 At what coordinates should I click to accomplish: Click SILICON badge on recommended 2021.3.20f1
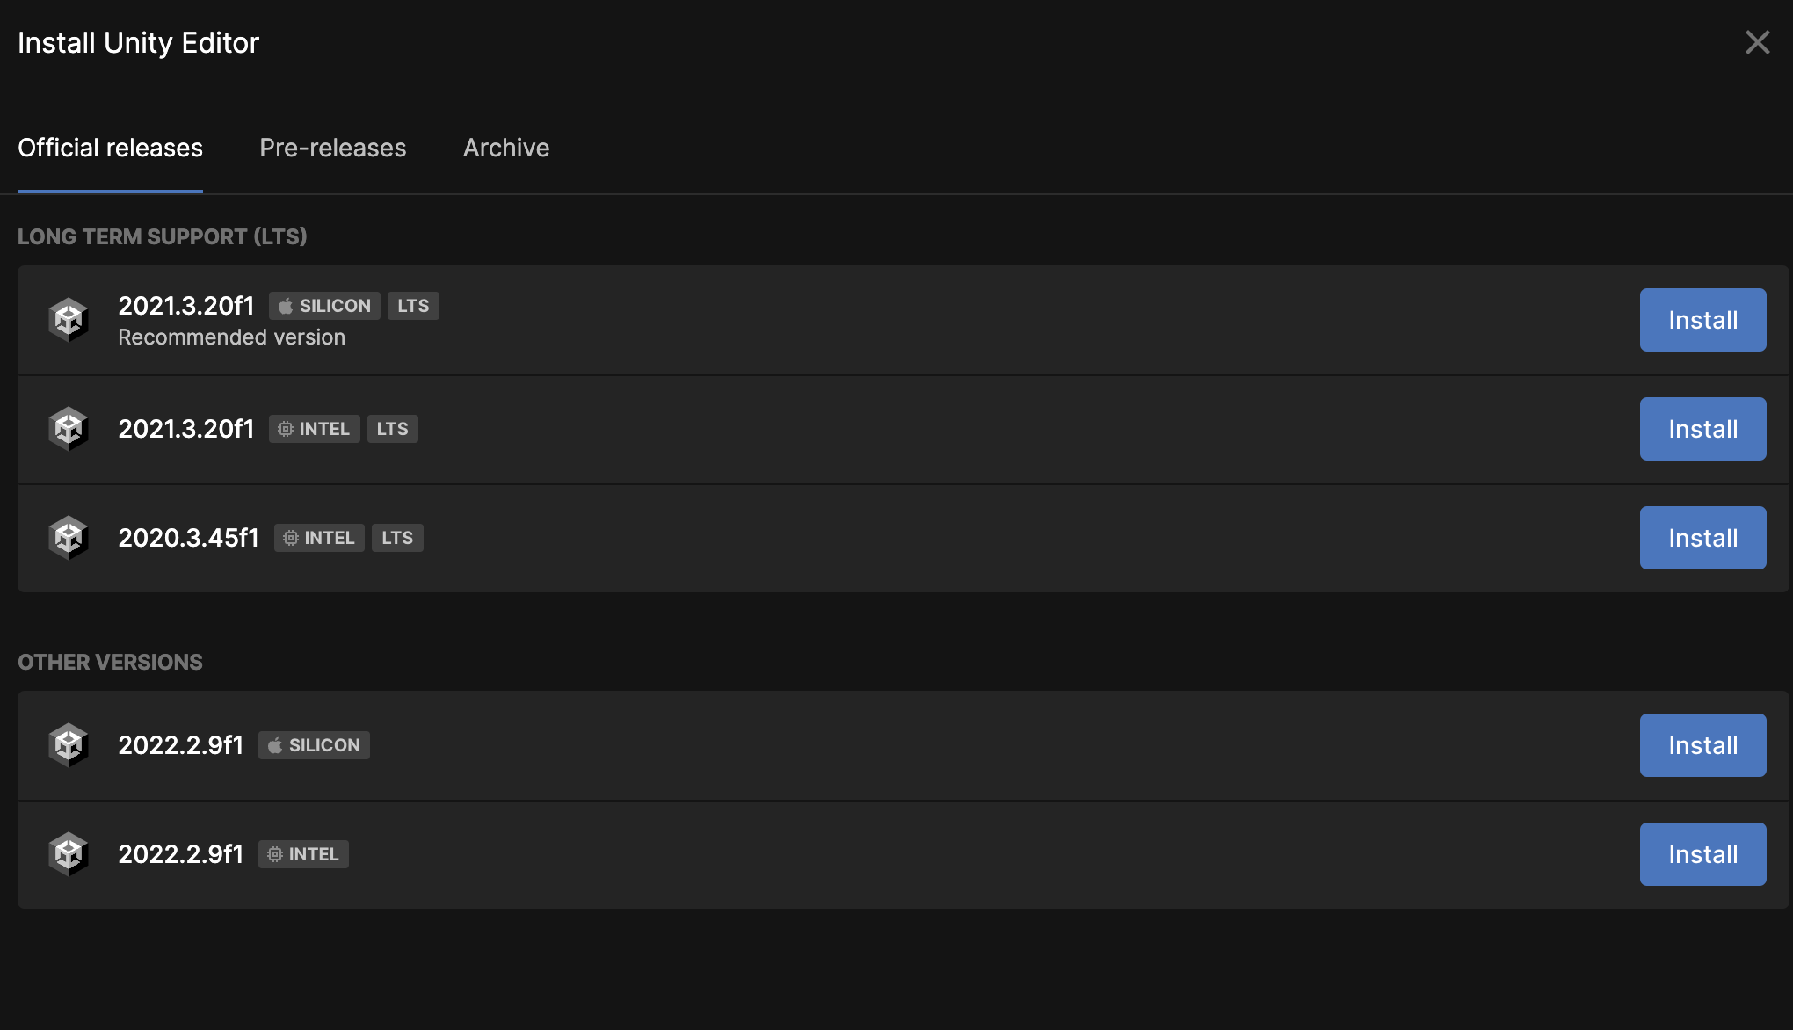324,306
